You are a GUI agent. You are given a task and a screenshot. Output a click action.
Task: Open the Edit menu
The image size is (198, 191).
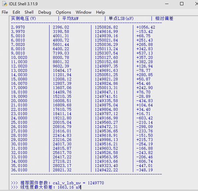16,12
